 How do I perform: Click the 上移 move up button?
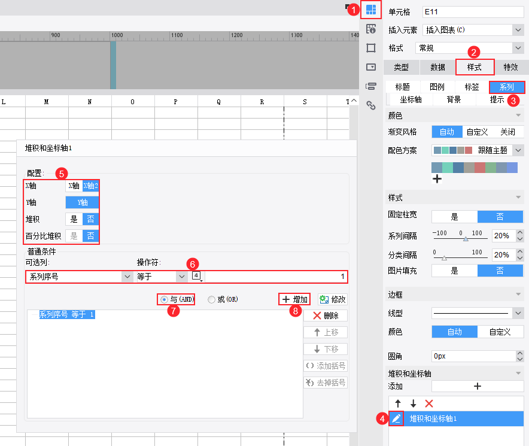326,332
